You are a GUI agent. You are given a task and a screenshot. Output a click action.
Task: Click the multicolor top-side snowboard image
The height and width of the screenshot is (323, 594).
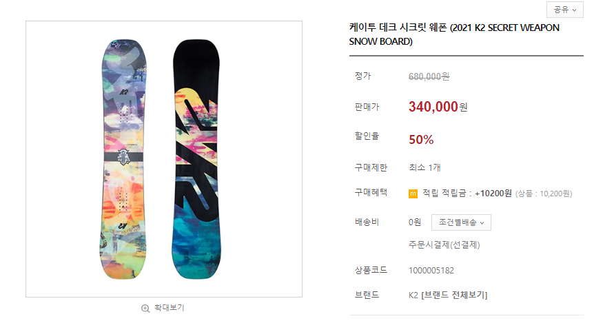[123, 159]
